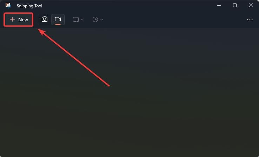Click the orange indicator under Record icon
Screen dimensions: 259x157
click(x=58, y=24)
